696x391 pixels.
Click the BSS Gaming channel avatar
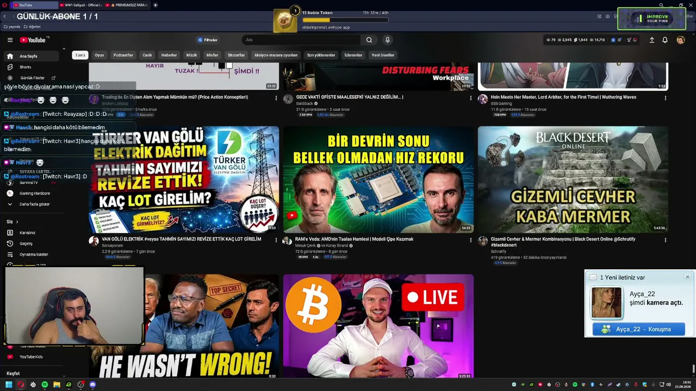coord(482,99)
